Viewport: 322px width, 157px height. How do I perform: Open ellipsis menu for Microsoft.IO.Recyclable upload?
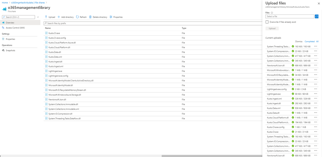pyautogui.click(x=316, y=75)
